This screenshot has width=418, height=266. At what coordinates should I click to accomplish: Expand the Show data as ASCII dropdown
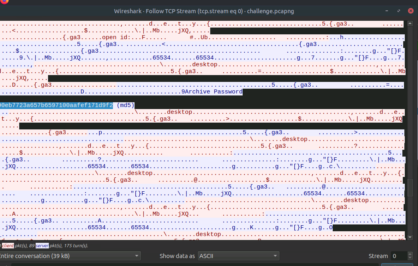tap(239, 256)
